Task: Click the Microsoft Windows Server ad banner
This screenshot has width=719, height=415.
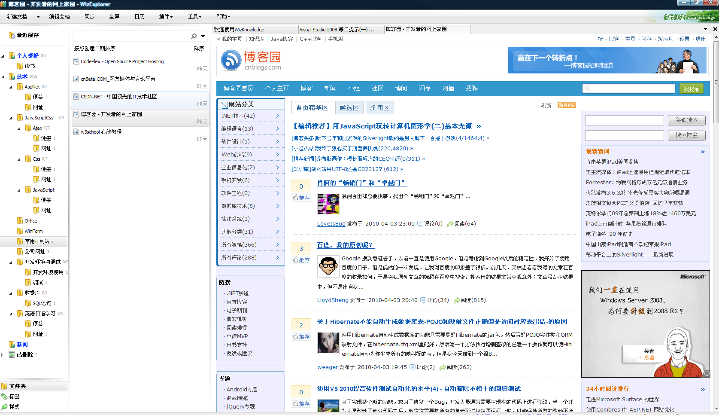Action: pyautogui.click(x=645, y=324)
